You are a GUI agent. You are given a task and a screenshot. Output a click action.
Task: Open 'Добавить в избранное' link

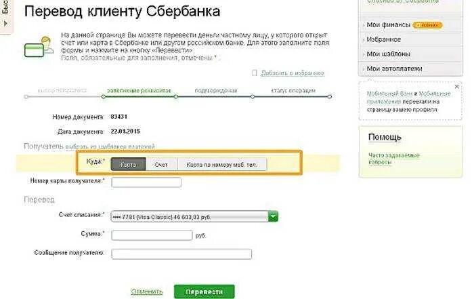pos(293,73)
